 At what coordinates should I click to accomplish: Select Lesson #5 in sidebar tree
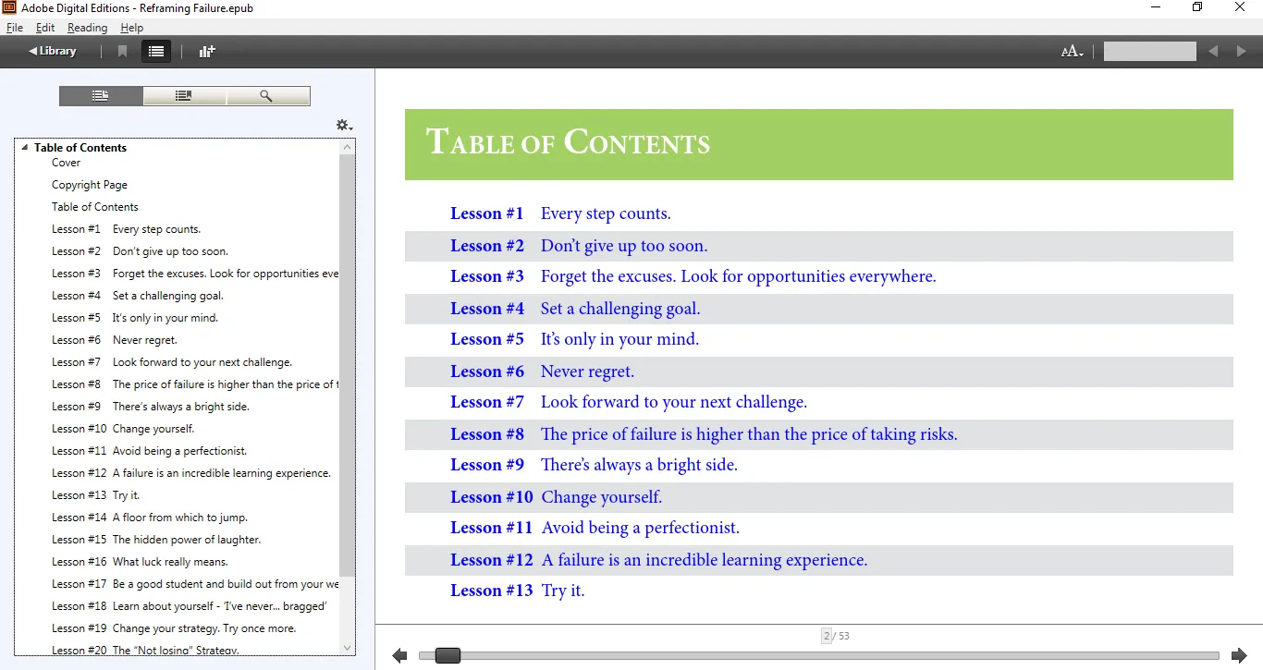point(135,318)
